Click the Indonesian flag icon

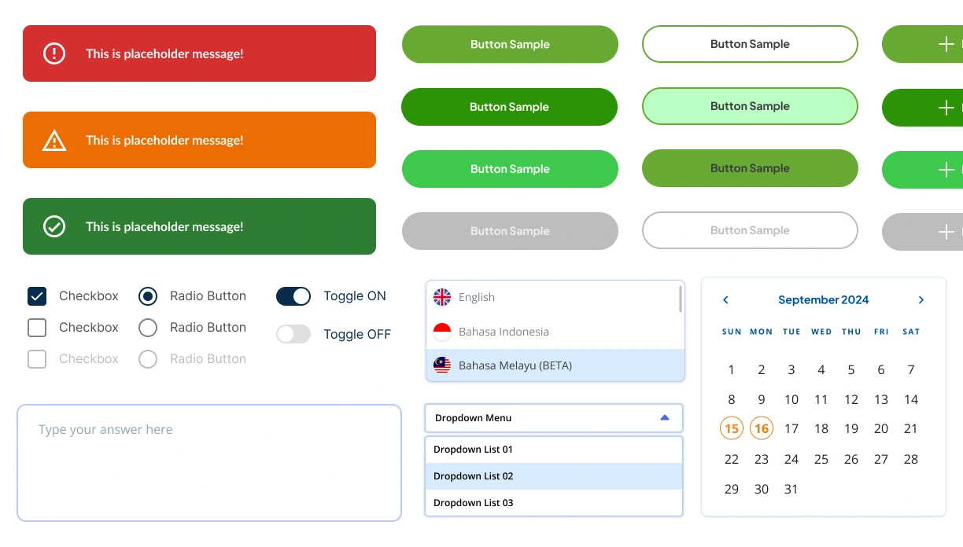point(442,332)
